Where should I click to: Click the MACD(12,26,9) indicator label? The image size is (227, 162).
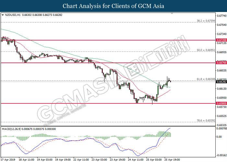pyautogui.click(x=12, y=129)
